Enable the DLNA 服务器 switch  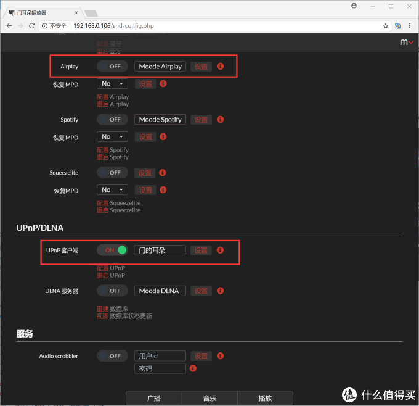tap(112, 291)
